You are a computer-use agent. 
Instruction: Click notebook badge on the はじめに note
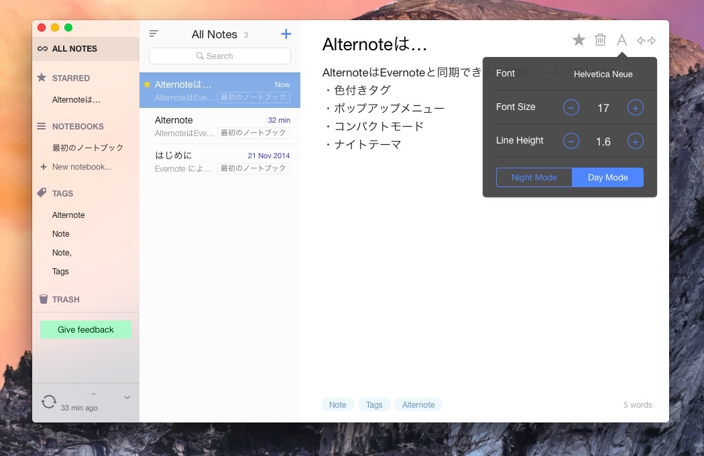point(253,168)
